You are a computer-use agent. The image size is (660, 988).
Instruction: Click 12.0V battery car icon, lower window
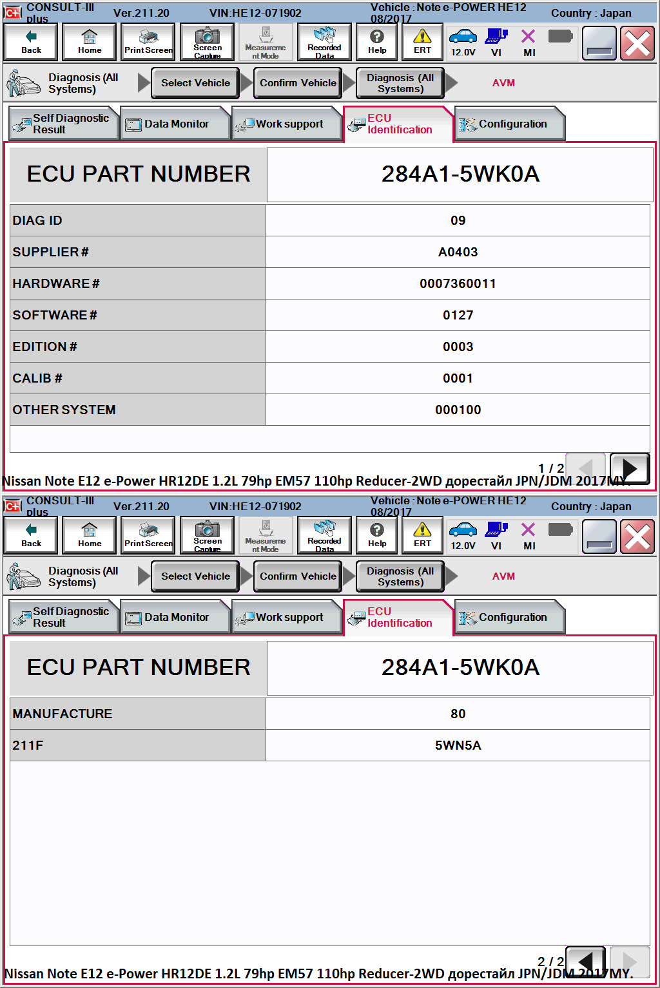coord(463,535)
